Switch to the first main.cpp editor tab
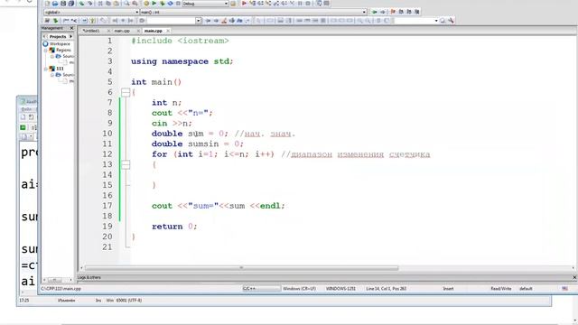This screenshot has height=325, width=578. coord(122,31)
